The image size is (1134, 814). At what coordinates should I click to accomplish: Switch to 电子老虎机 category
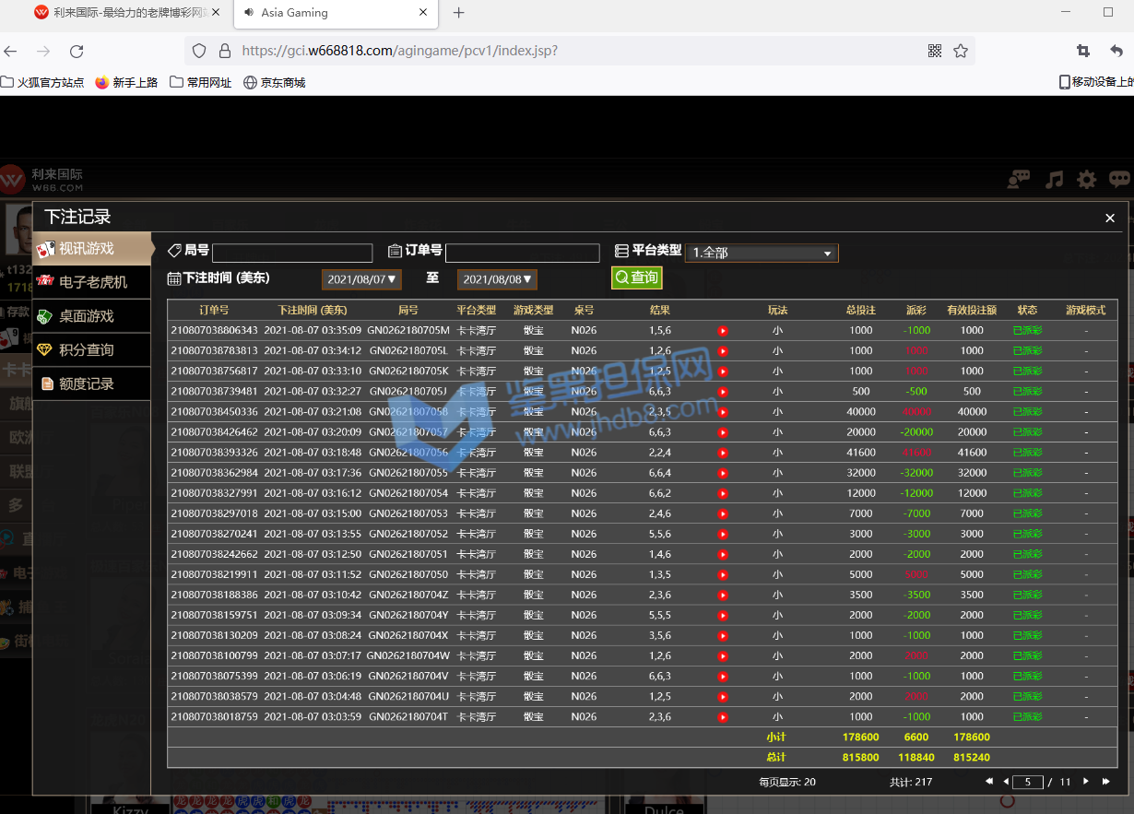click(92, 282)
